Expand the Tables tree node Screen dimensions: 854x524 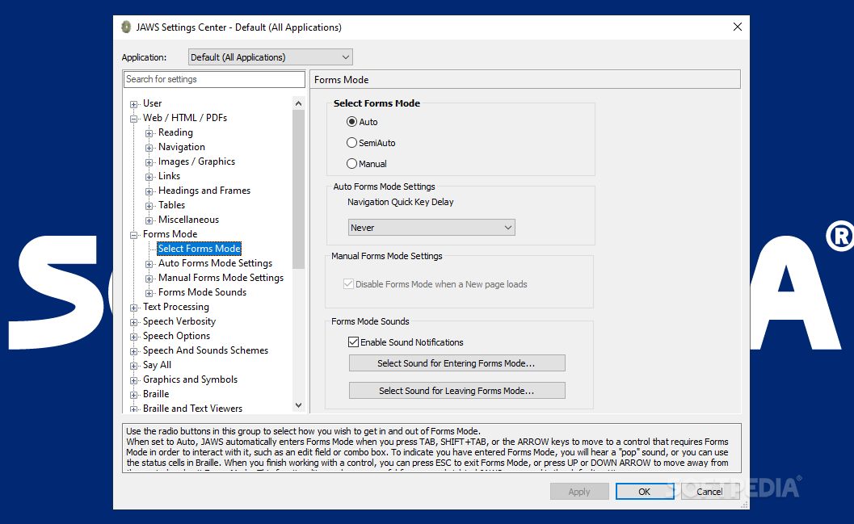point(149,206)
